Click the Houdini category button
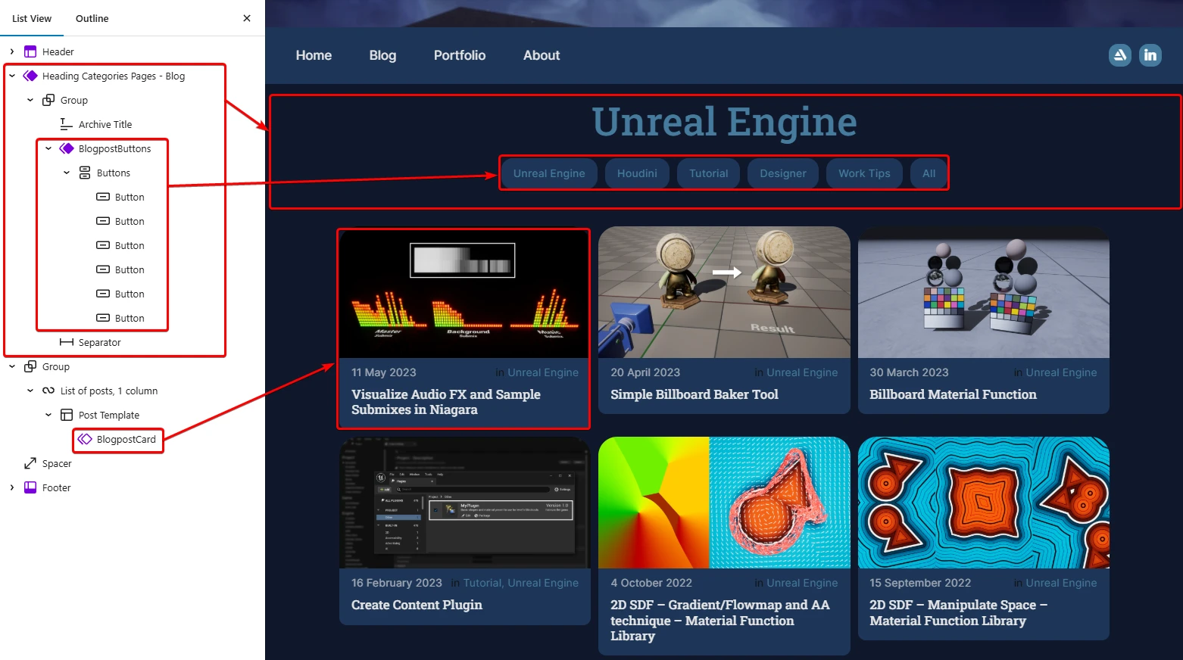 click(637, 173)
